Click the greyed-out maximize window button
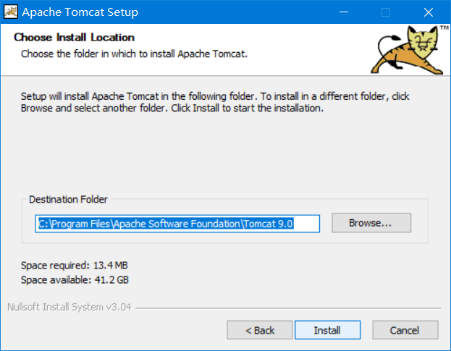 pyautogui.click(x=386, y=12)
